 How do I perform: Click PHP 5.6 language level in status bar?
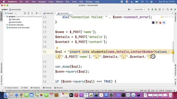(x=143, y=90)
